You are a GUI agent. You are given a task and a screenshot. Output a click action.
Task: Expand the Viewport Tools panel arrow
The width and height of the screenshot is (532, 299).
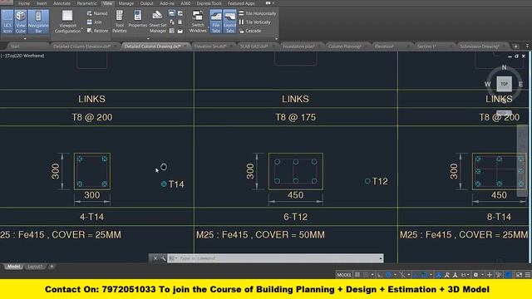click(x=25, y=39)
